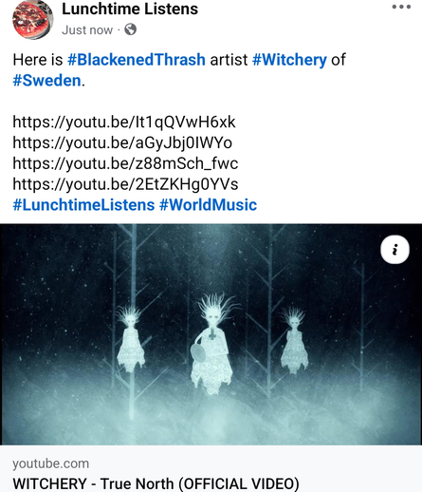Click the #WorldMusic hashtag
Screen dimensions: 422x492
[x=208, y=204]
